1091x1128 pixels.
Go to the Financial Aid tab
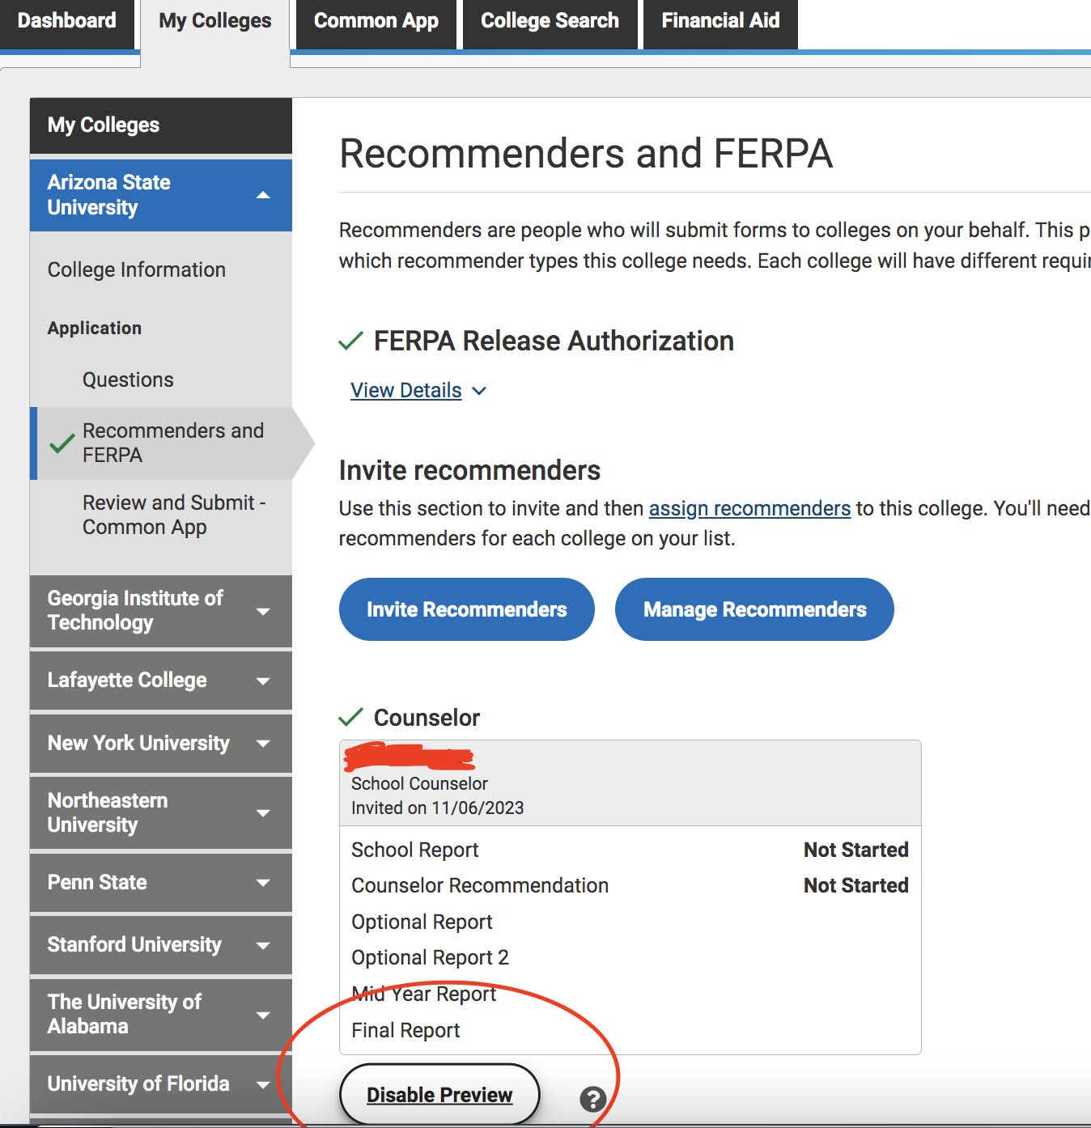point(720,23)
